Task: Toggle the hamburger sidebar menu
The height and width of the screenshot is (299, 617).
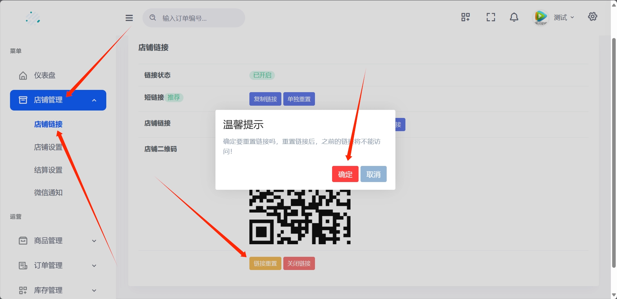Action: point(129,18)
